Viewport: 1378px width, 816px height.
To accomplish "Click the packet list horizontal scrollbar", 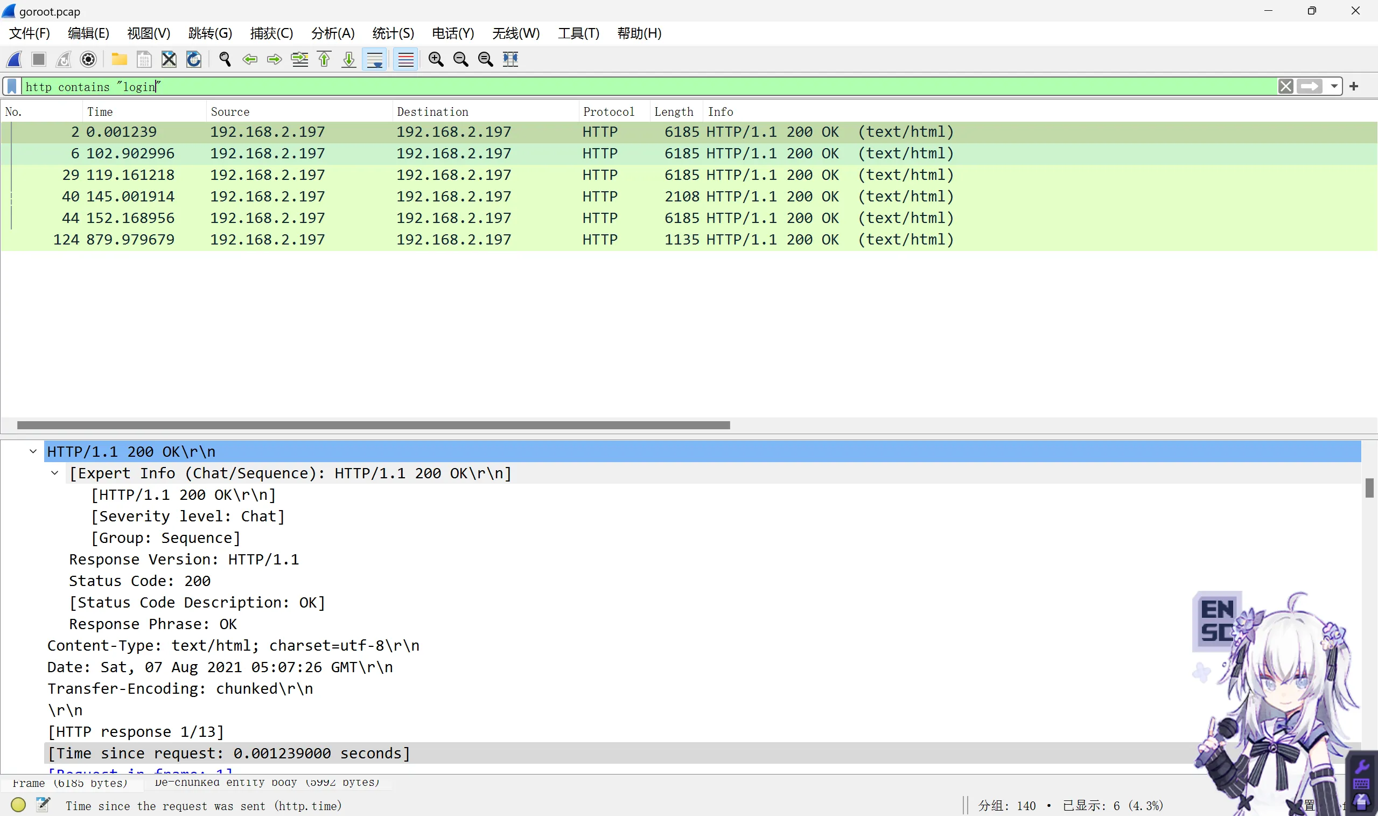I will [x=373, y=425].
